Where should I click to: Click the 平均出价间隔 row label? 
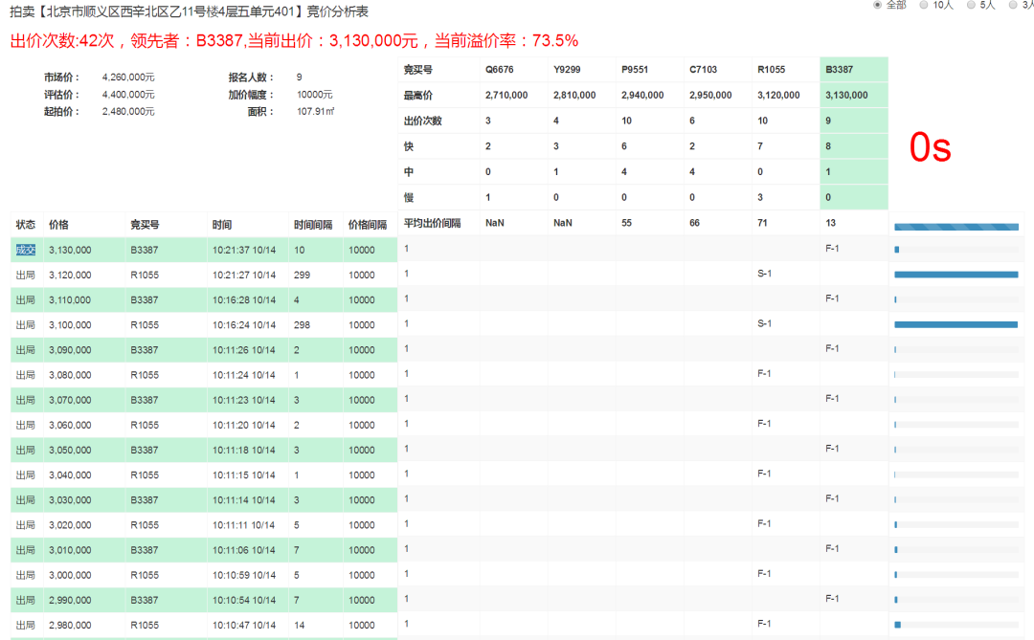click(433, 223)
